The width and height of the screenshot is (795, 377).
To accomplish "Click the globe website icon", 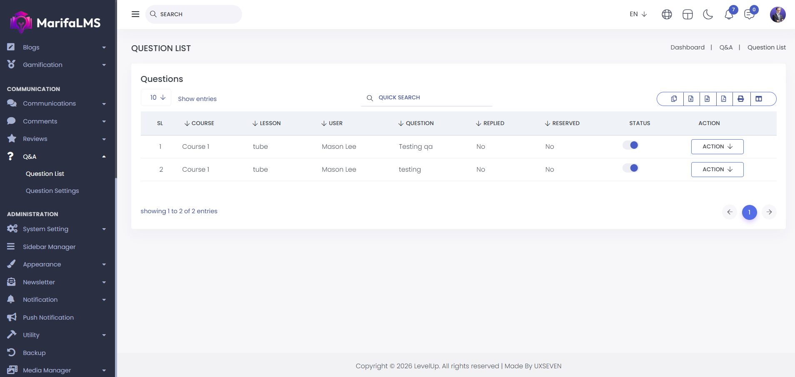I will (667, 15).
